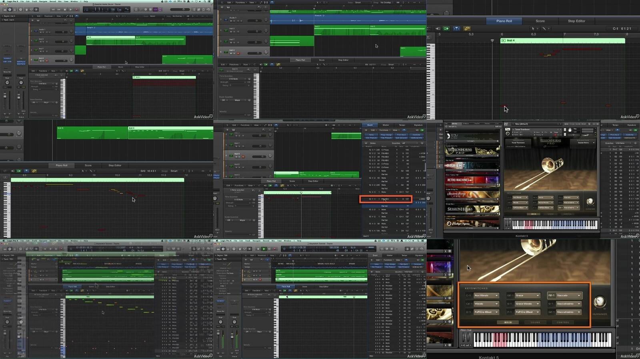Click HUMANIZE knob in bottom-right Kontakt
This screenshot has width=640, height=359.
coord(599,302)
